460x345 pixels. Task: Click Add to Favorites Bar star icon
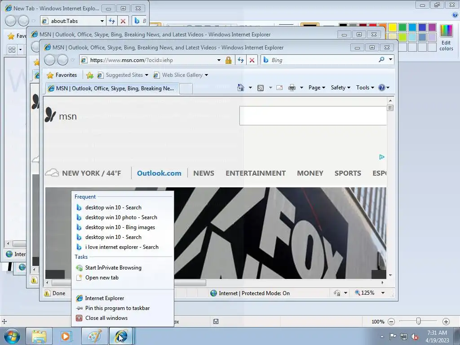90,75
